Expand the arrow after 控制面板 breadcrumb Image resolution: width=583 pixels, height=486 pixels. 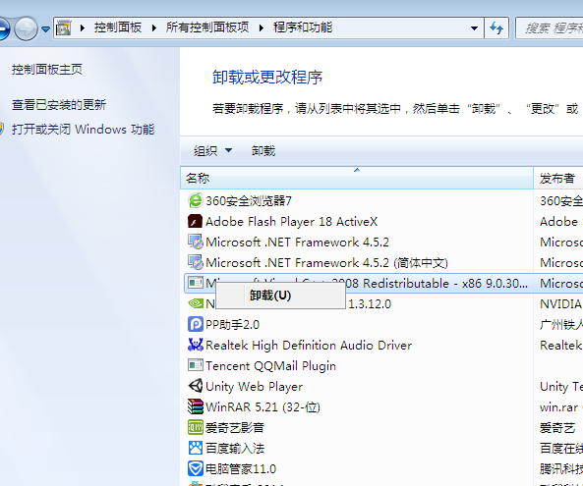click(154, 27)
